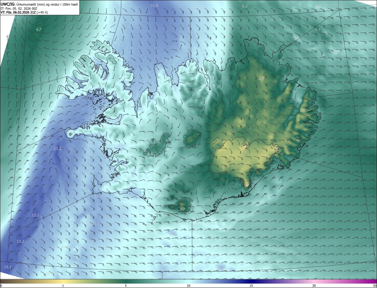This screenshot has height=288, width=377.
Task: Click the colorbar tick label '15'
Action: click(251, 286)
